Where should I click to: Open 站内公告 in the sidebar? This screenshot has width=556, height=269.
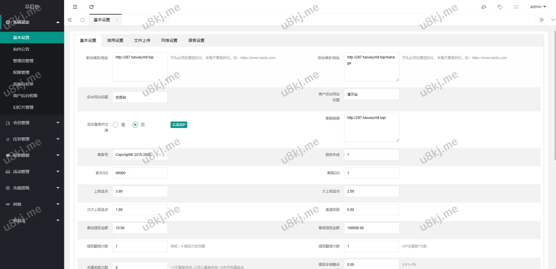pos(21,49)
